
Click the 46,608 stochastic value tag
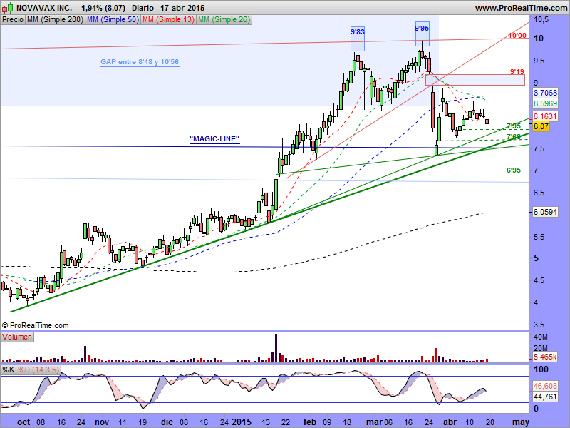(545, 386)
